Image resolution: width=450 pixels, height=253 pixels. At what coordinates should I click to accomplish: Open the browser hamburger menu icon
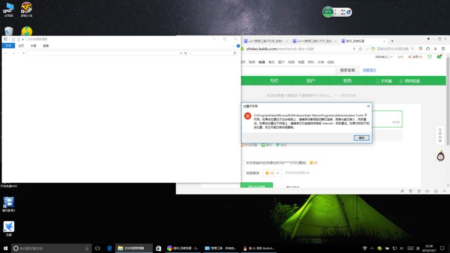pyautogui.click(x=444, y=49)
